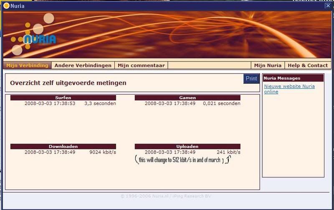Open the Mijn Nuria tab
The width and height of the screenshot is (334, 210).
point(268,65)
